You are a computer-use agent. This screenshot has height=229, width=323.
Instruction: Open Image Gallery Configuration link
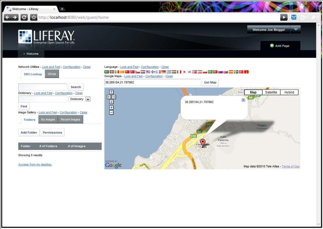point(68,112)
